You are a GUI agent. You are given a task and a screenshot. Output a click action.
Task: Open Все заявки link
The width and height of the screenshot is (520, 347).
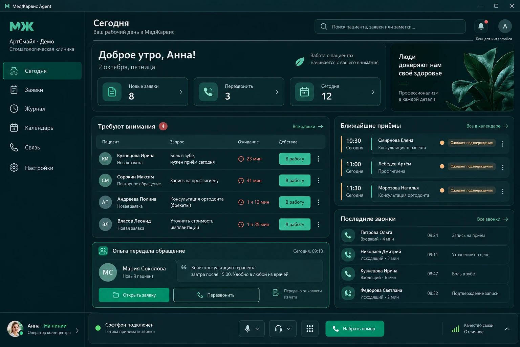coord(308,126)
